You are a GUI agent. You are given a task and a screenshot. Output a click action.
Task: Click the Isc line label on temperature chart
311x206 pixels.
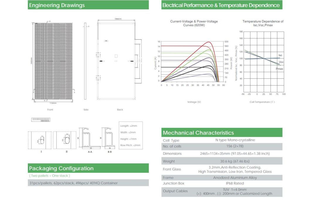280,55
